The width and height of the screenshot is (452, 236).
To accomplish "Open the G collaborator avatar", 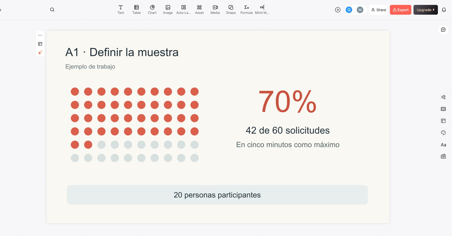I will [x=349, y=10].
